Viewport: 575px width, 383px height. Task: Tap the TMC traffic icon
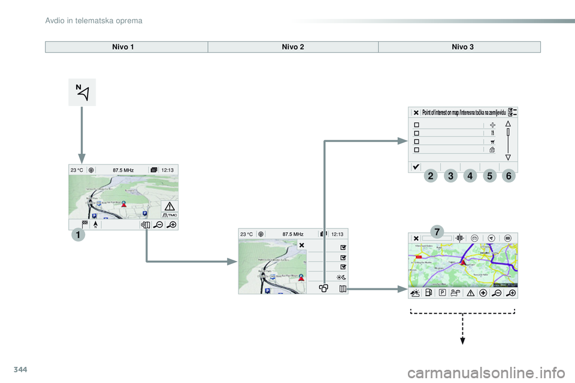click(170, 215)
